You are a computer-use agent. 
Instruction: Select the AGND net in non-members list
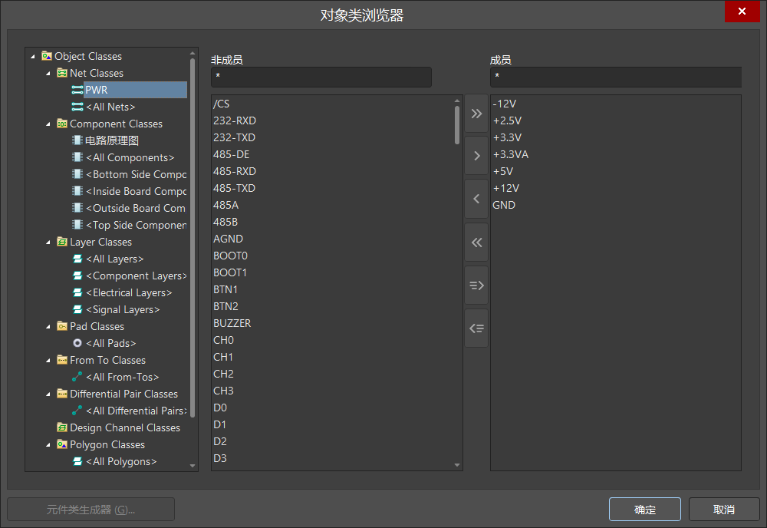click(x=228, y=239)
